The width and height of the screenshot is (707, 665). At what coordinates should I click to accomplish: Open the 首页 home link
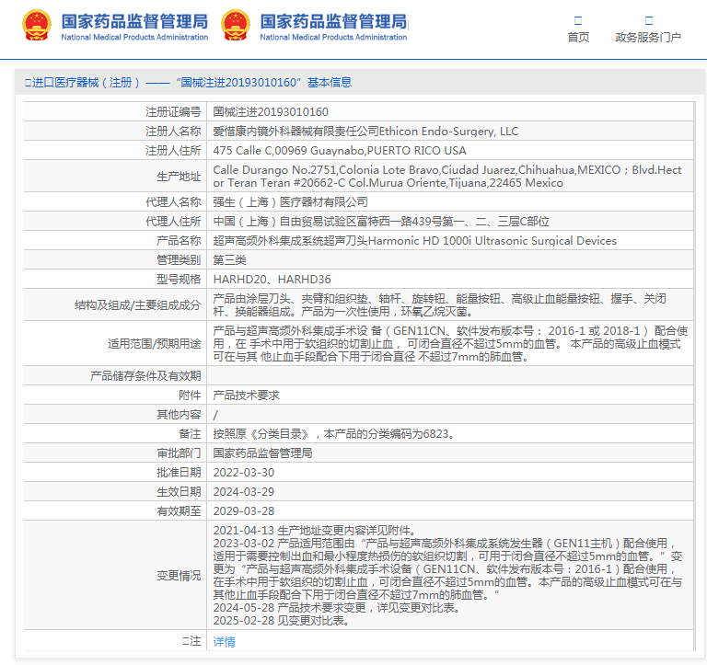578,38
